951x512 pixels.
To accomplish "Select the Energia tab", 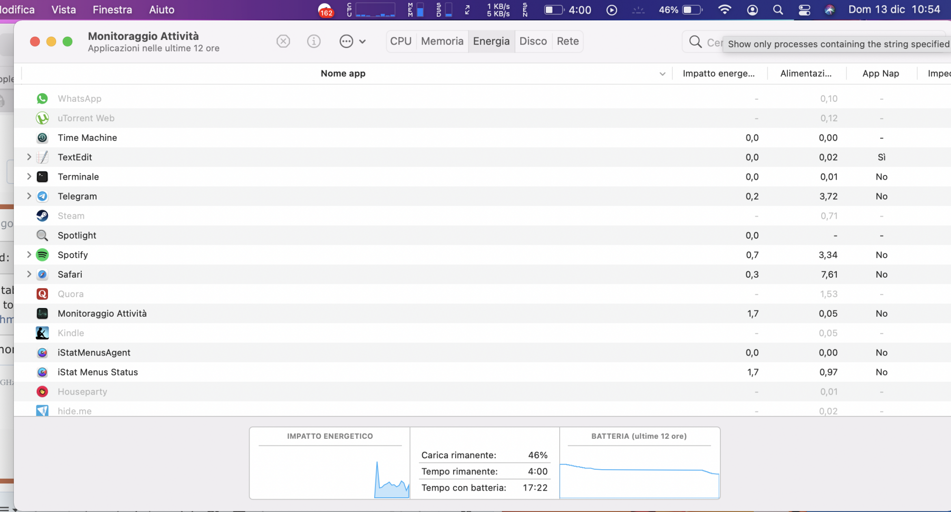I will pos(491,41).
